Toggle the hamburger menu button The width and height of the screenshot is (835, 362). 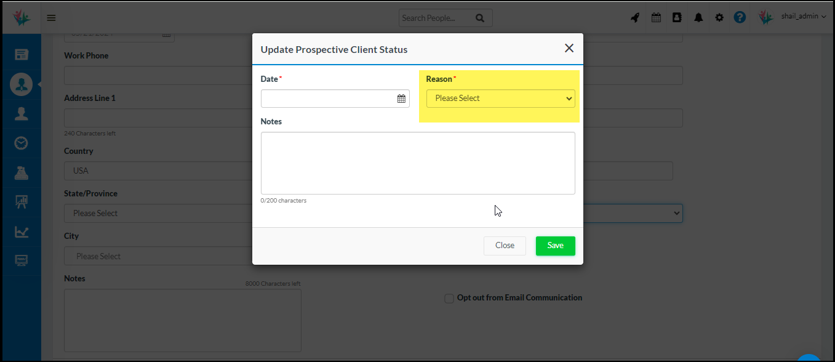coord(52,18)
